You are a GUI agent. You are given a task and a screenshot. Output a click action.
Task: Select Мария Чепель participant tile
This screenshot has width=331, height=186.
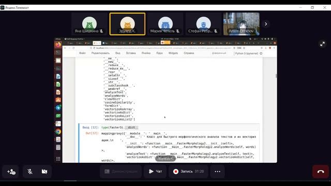(x=165, y=24)
